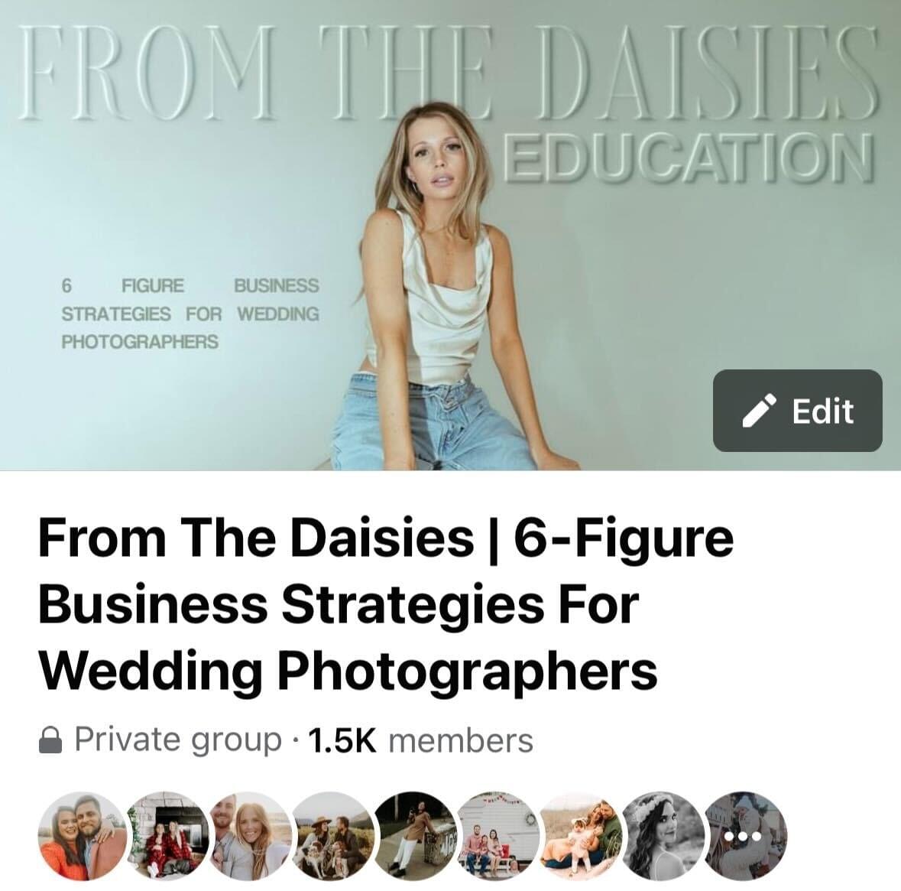
Task: Click the 1.5K member count number
Action: pyautogui.click(x=342, y=740)
